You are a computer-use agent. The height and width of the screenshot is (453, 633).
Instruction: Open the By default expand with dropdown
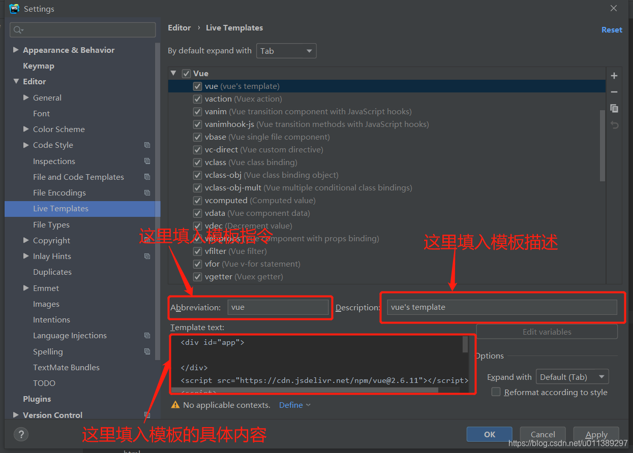tap(286, 51)
